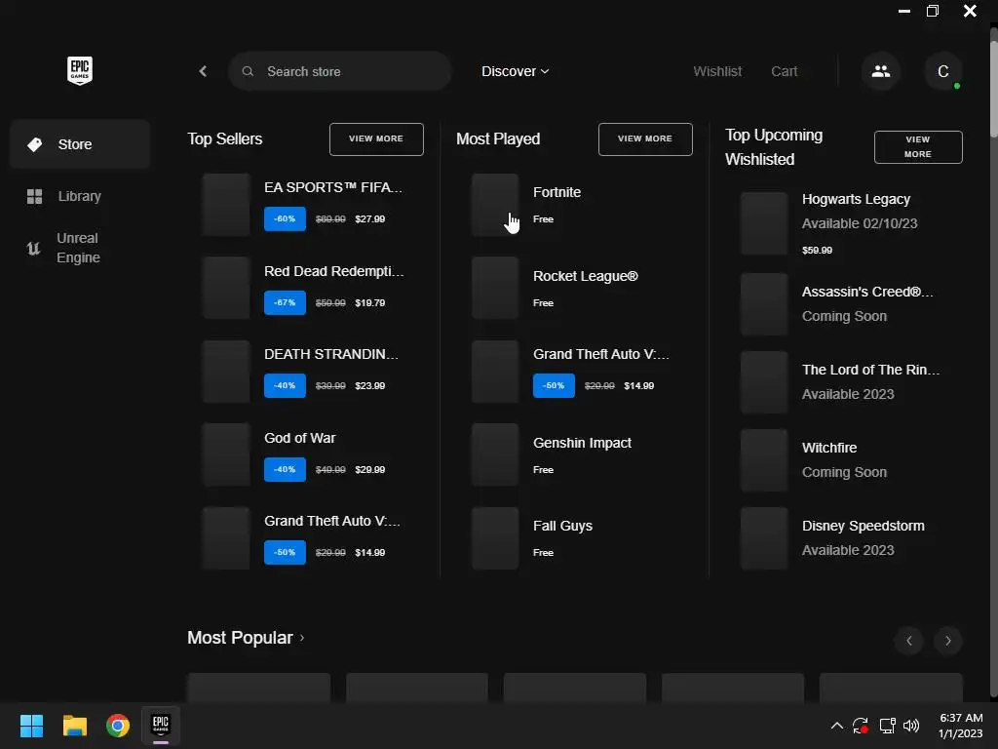
Task: Open the volume tray icon
Action: [911, 726]
